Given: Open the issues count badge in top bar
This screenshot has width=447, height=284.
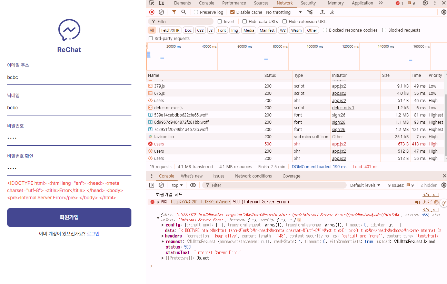Looking at the screenshot, I should coord(411,3).
